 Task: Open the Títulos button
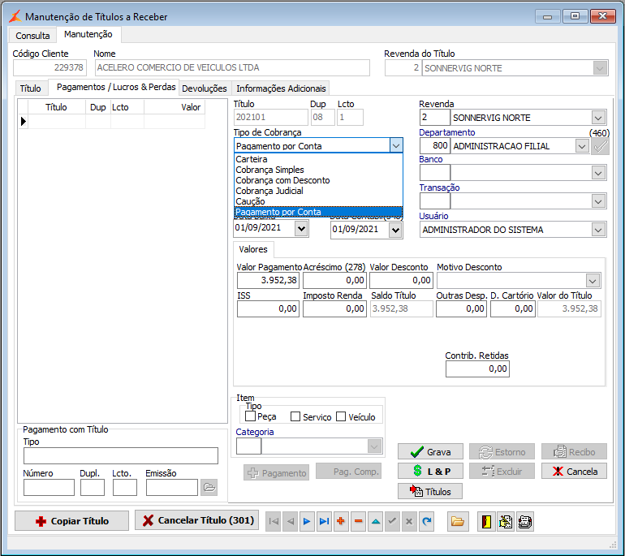[430, 491]
